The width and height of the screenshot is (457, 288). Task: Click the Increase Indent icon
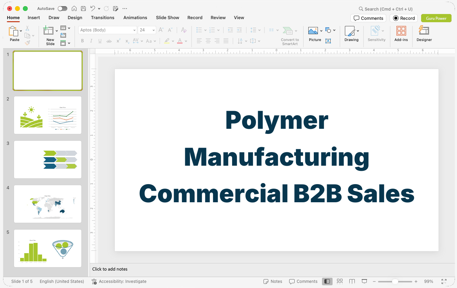[239, 30]
